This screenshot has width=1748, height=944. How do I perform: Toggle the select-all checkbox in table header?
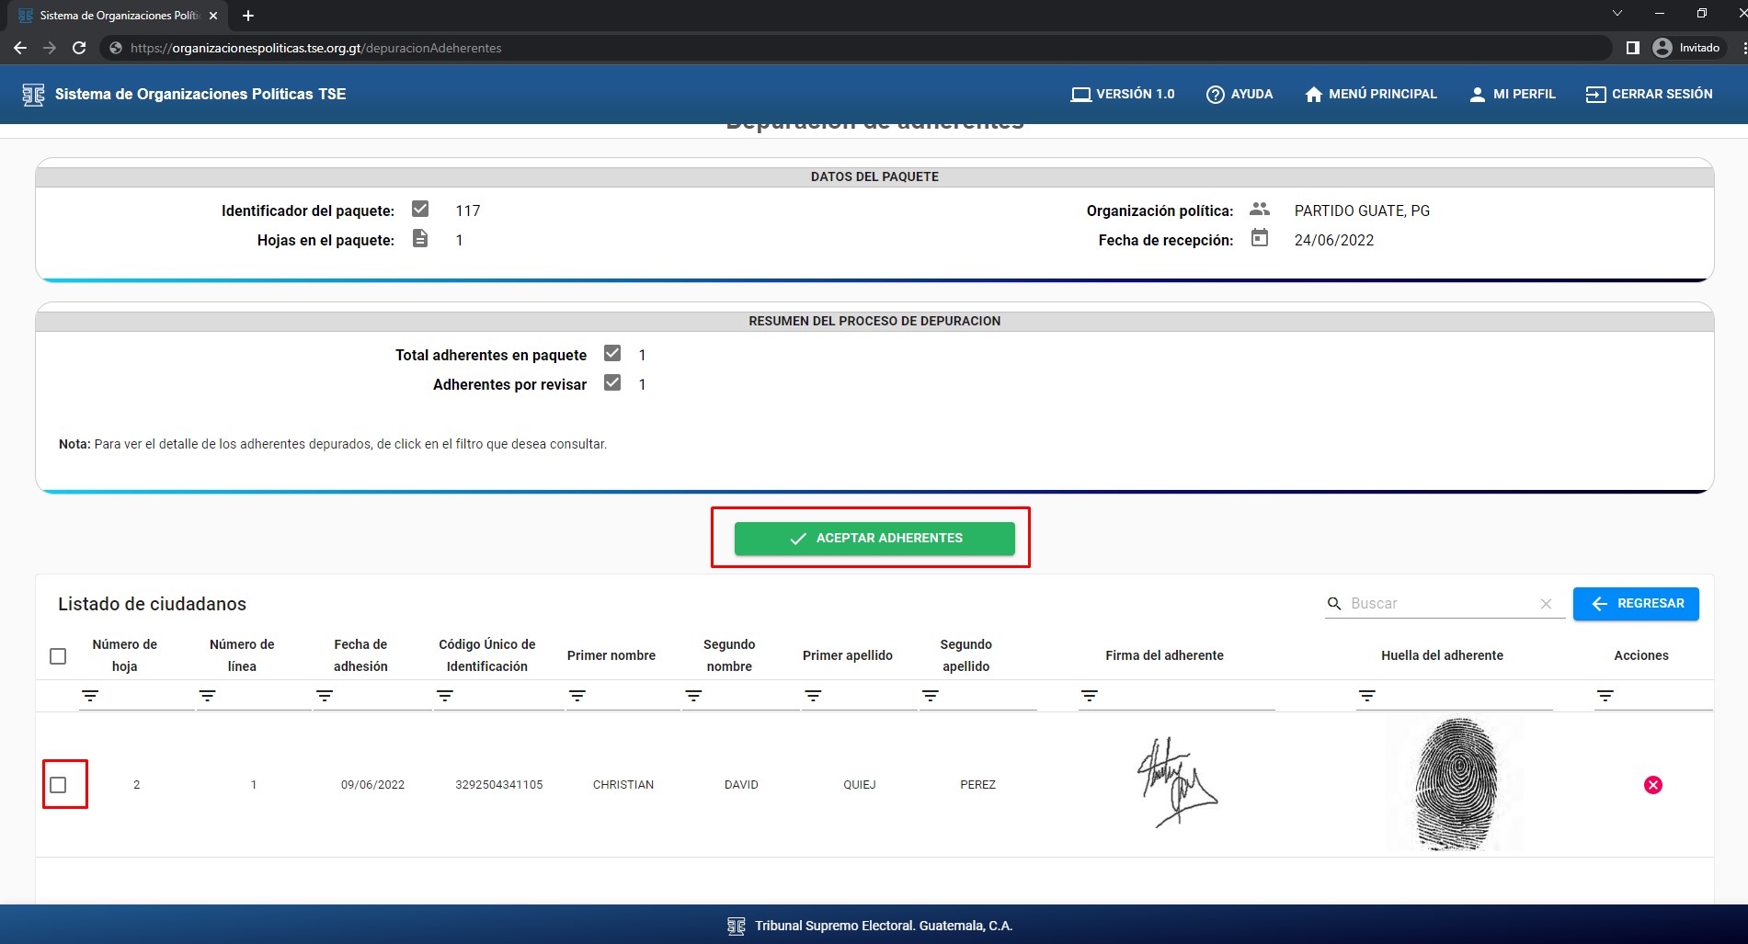pos(58,656)
